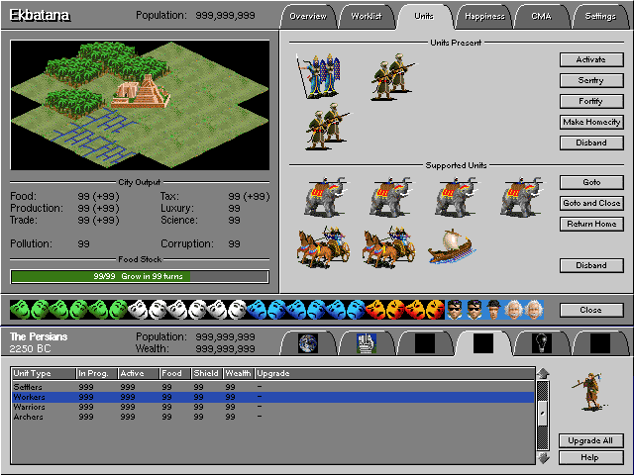The image size is (634, 475).
Task: Click the Make Homecity button
Action: (591, 122)
